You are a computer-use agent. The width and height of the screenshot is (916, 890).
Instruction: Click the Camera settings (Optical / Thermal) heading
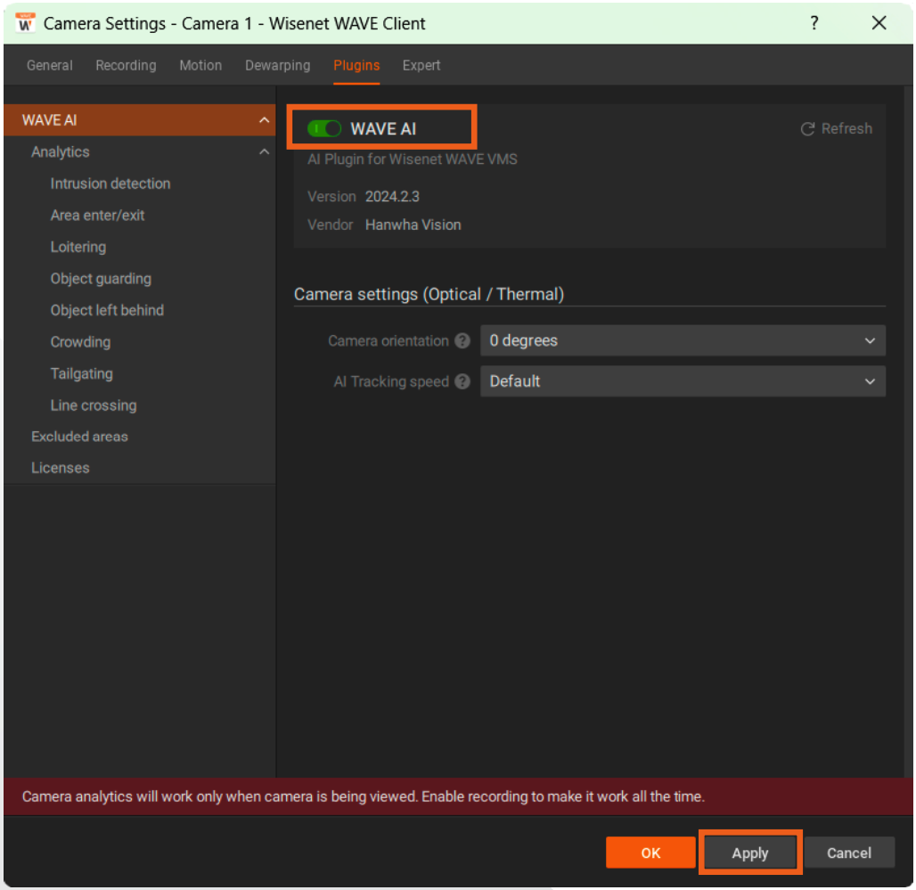click(429, 294)
